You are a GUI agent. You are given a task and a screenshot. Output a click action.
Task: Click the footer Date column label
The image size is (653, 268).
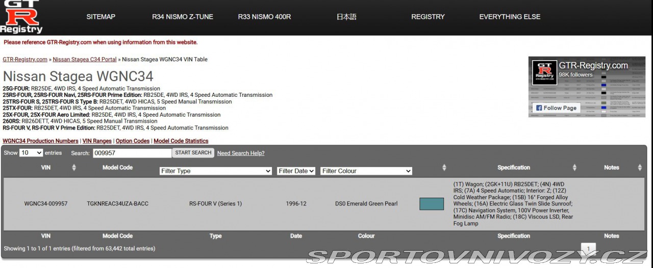296,236
